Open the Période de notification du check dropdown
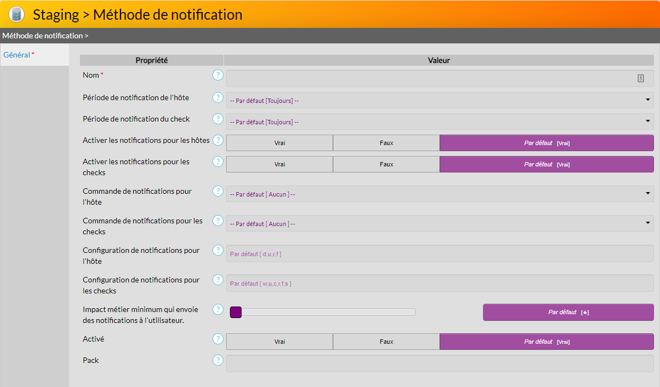 point(439,122)
